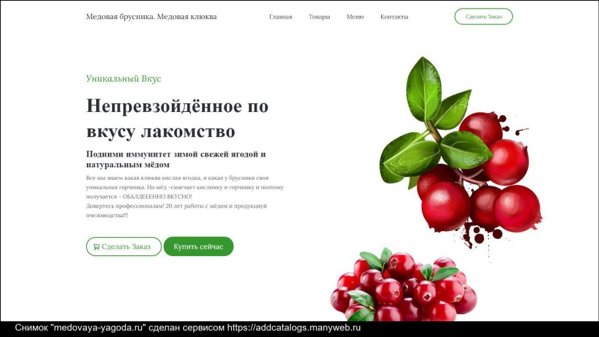Click the red juice splatter below the berries
Viewport: 599px width, 337px height.
(x=480, y=236)
